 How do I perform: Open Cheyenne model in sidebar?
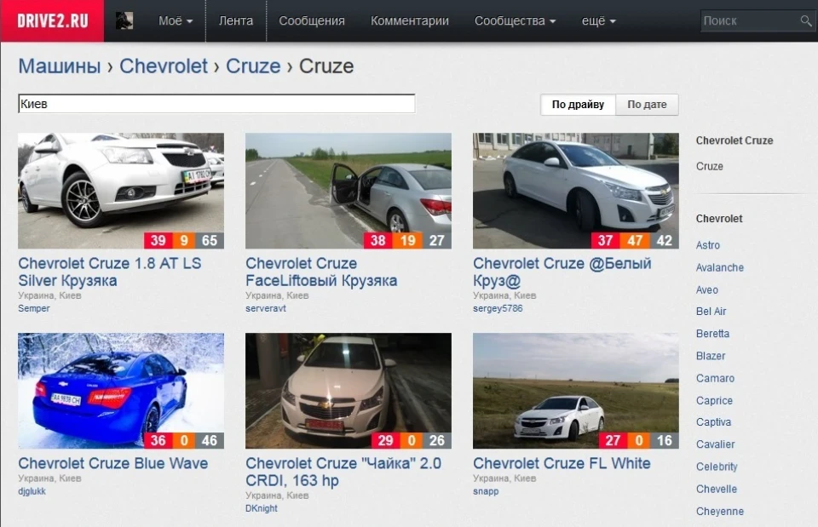pos(720,512)
